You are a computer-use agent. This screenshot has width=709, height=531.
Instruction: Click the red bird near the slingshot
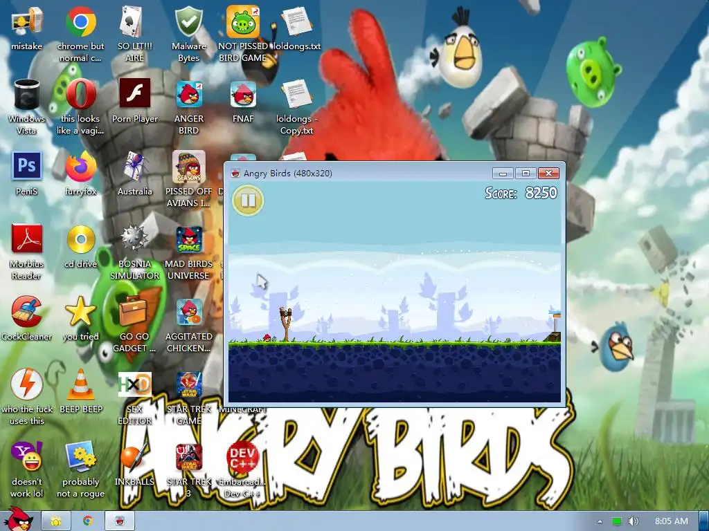(267, 337)
